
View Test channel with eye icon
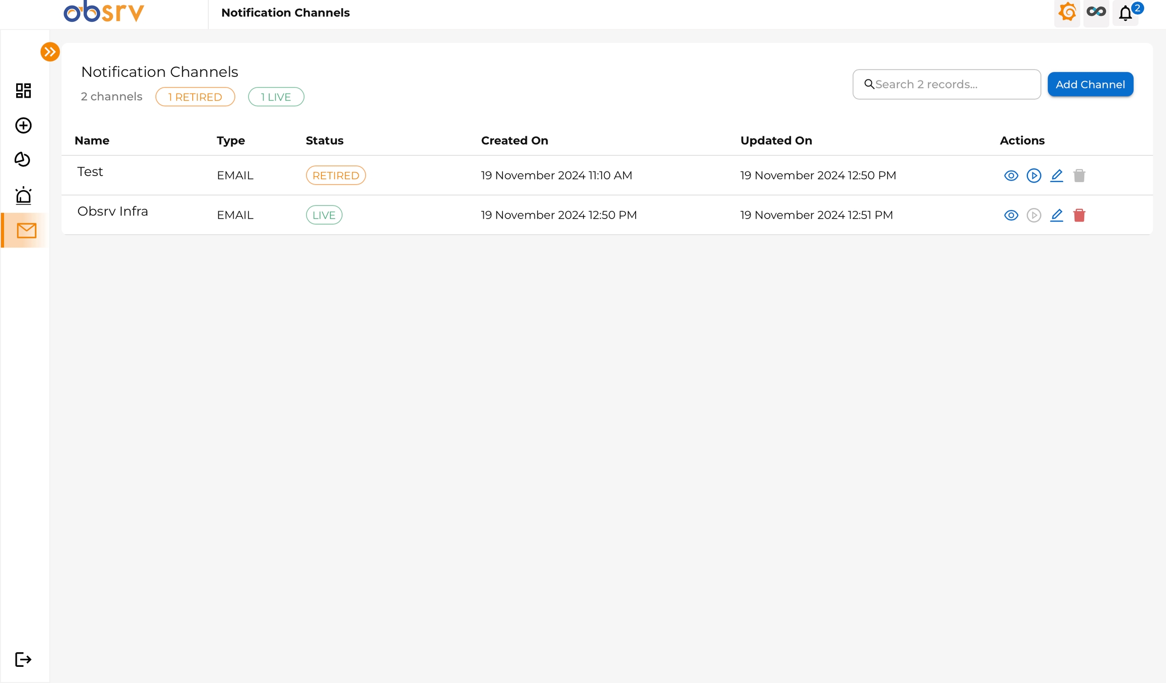click(x=1011, y=176)
